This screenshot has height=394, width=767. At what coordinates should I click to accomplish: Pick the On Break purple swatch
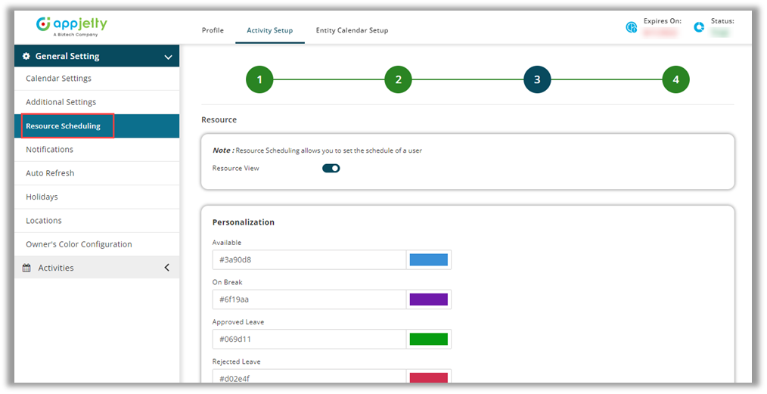[428, 299]
